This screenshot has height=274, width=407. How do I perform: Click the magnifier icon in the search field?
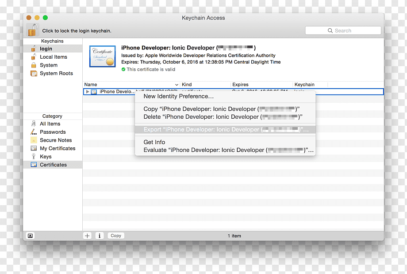pyautogui.click(x=330, y=30)
